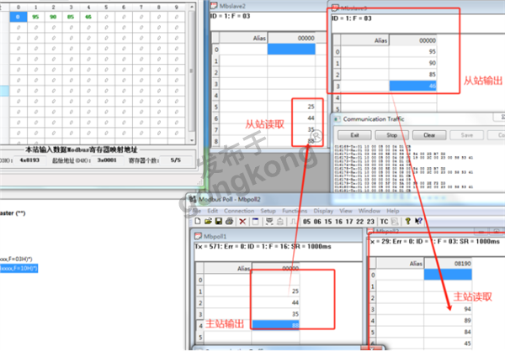This screenshot has width=505, height=351.
Task: Click Stop button in Communication Traffic
Action: (392, 135)
